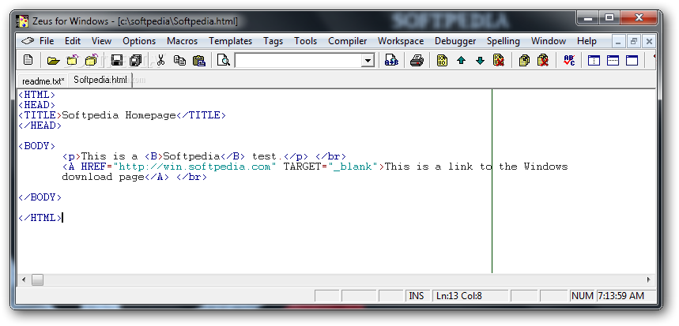Click horizontal scrollbar left arrow

(24, 279)
